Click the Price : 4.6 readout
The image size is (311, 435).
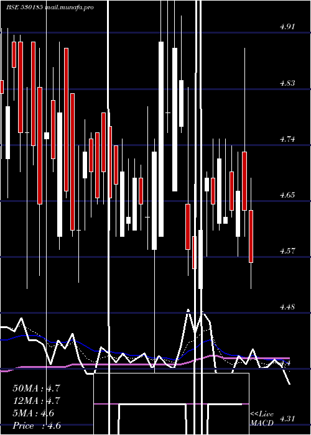37,426
